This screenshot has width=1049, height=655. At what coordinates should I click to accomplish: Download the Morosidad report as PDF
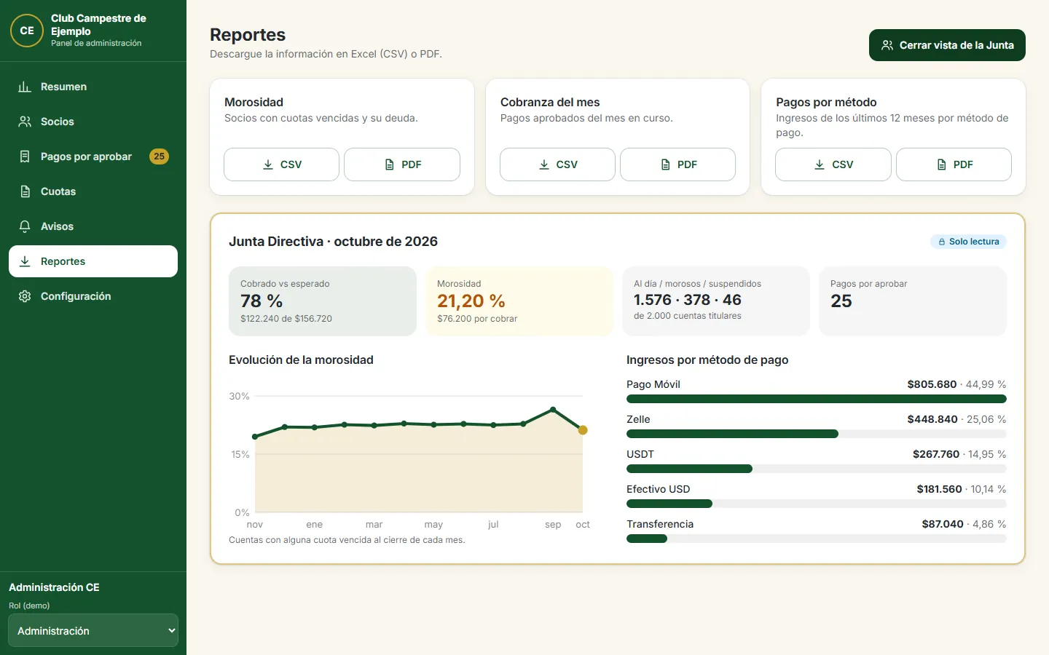(x=402, y=164)
